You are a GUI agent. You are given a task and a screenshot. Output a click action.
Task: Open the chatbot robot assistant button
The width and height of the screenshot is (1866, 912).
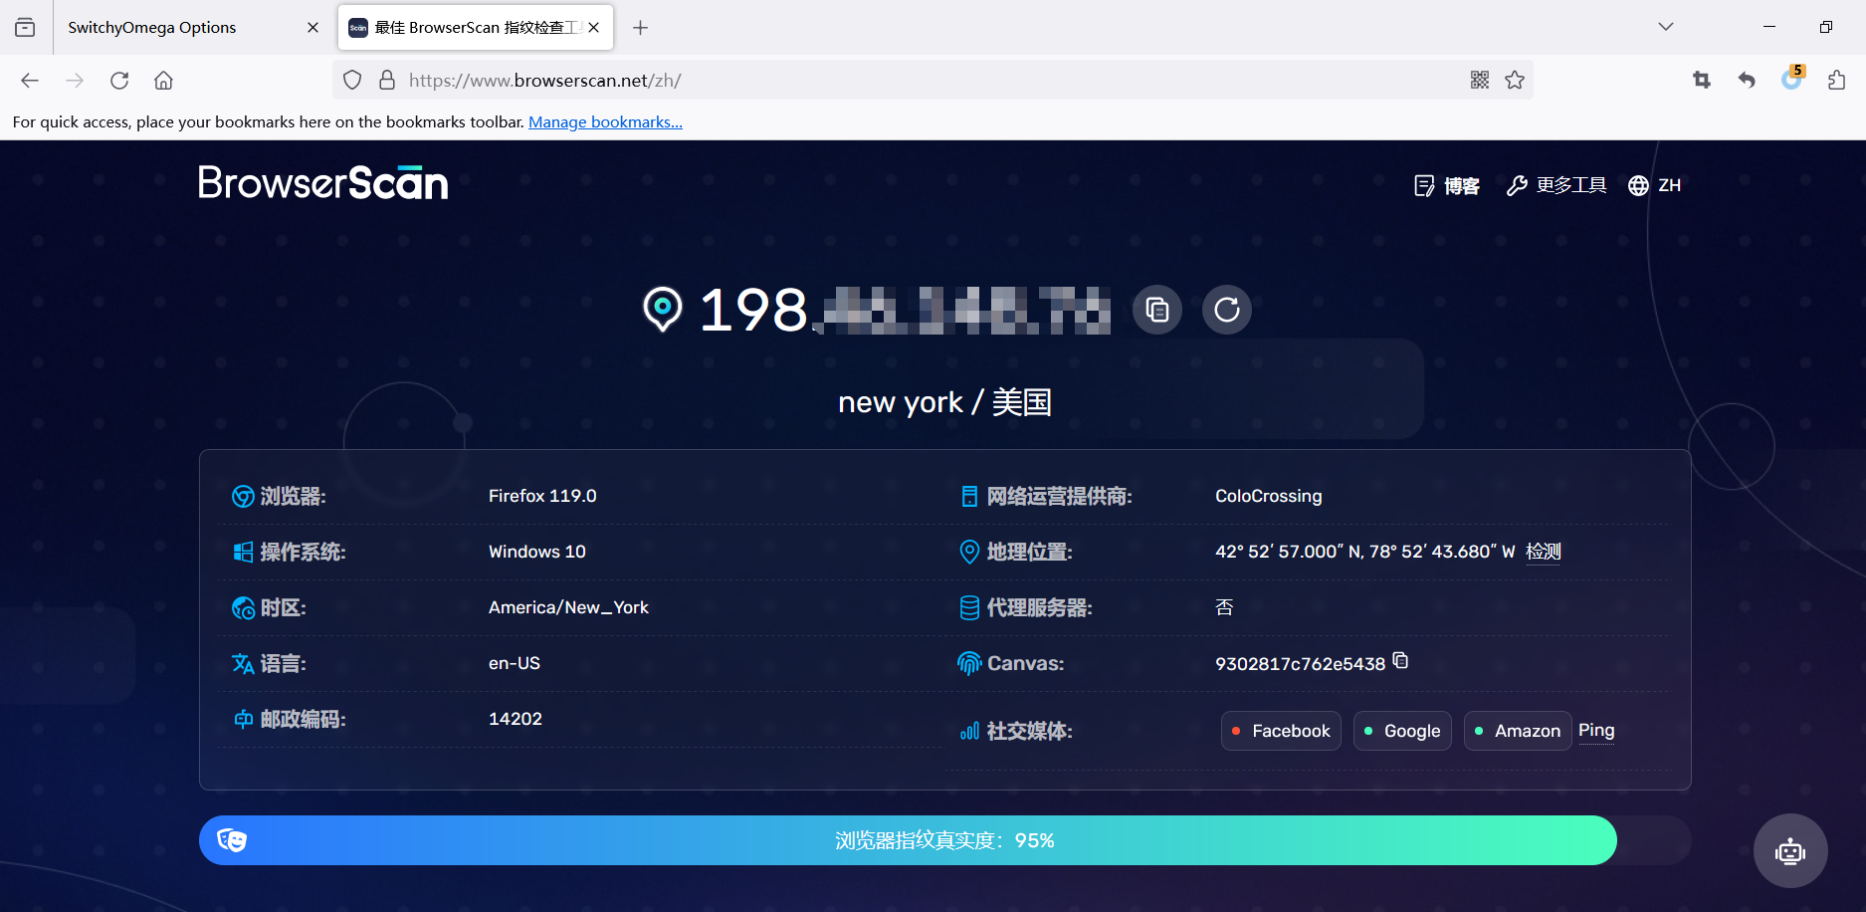point(1790,851)
